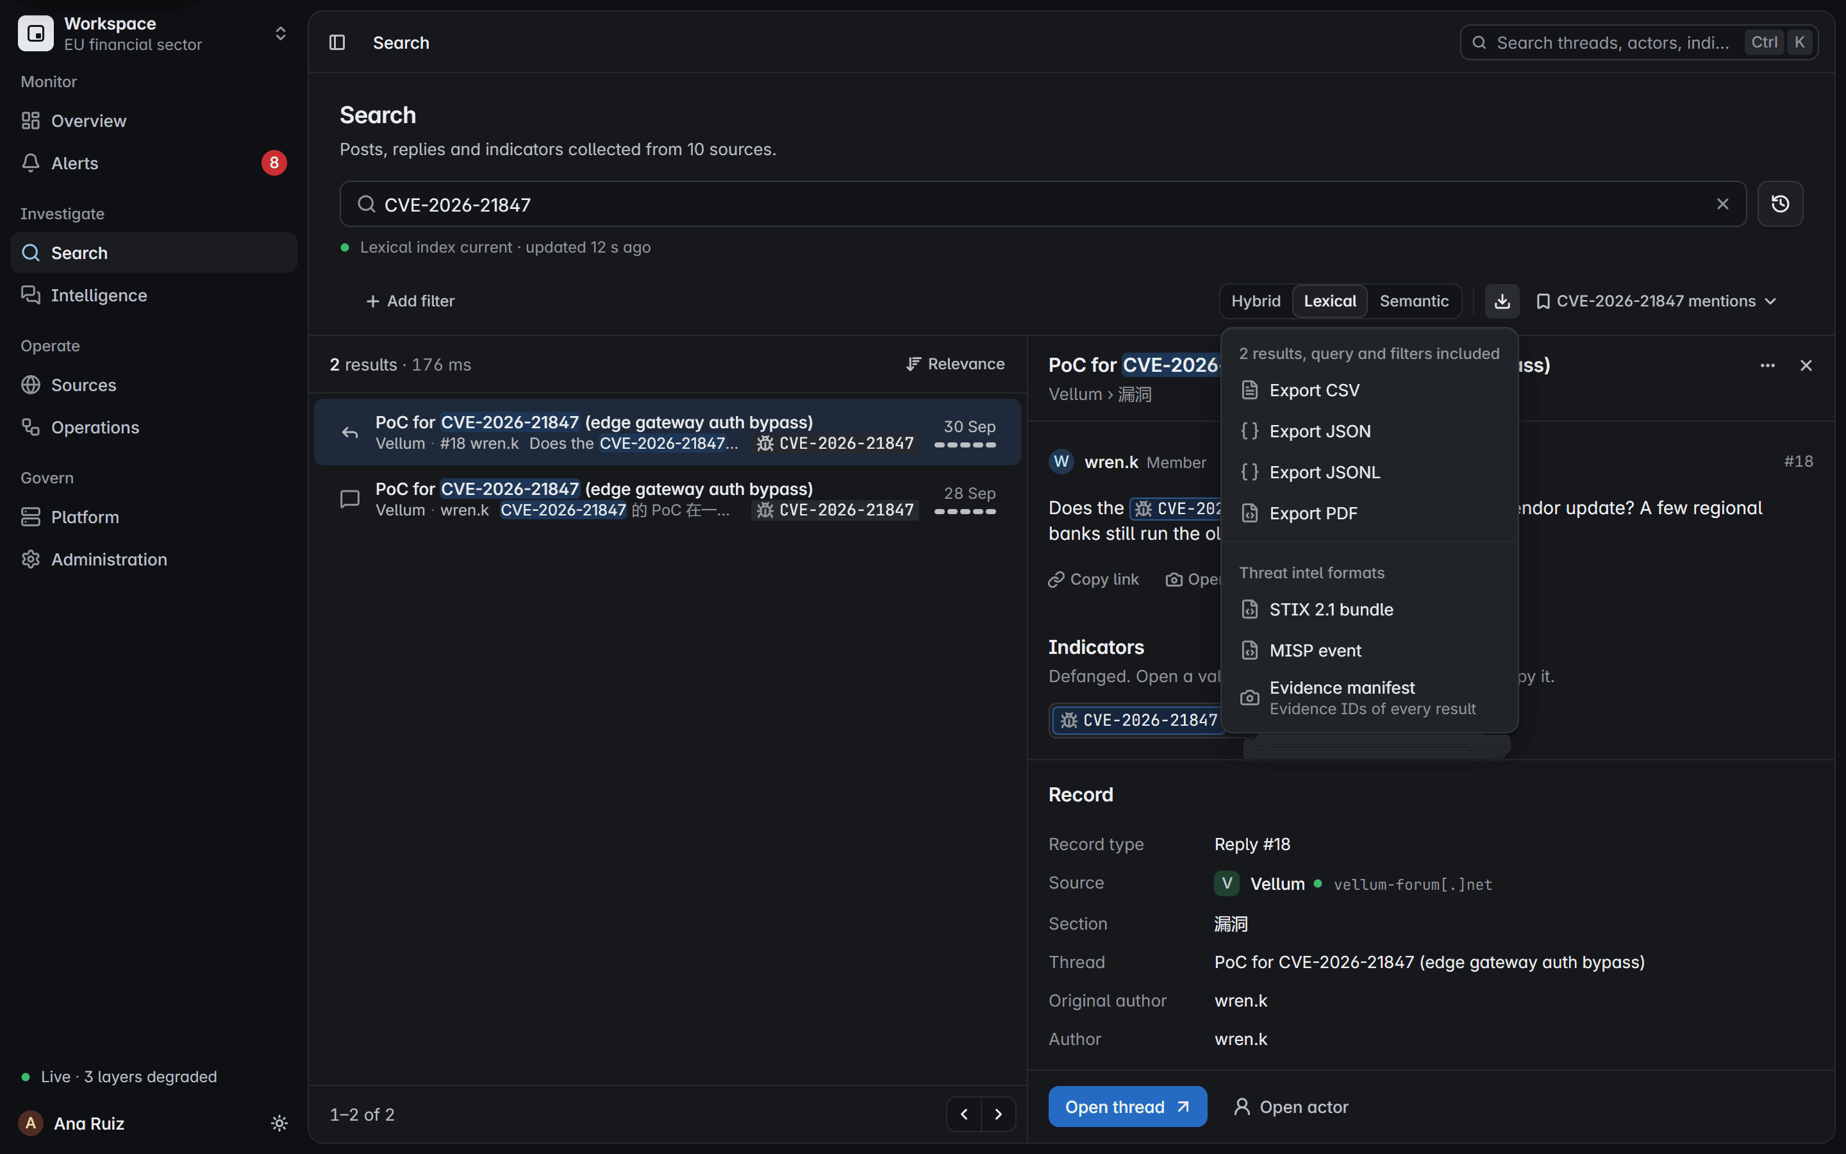This screenshot has width=1846, height=1154.
Task: Choose Export CSV
Action: (1369, 391)
